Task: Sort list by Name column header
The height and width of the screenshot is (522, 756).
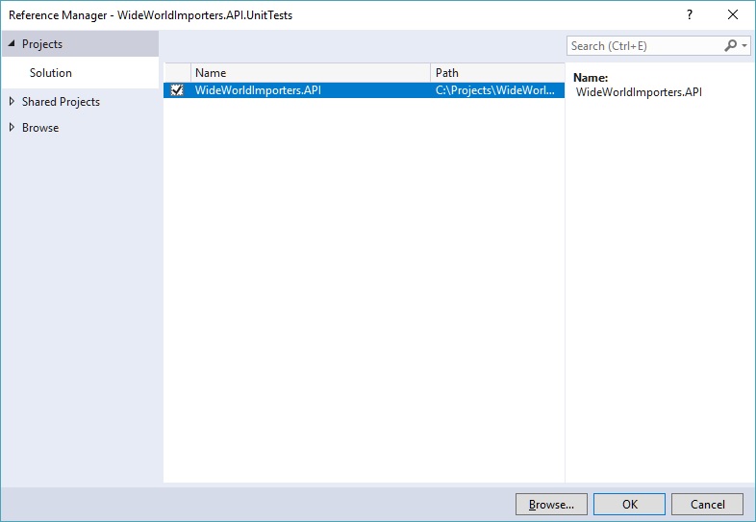Action: pyautogui.click(x=310, y=73)
